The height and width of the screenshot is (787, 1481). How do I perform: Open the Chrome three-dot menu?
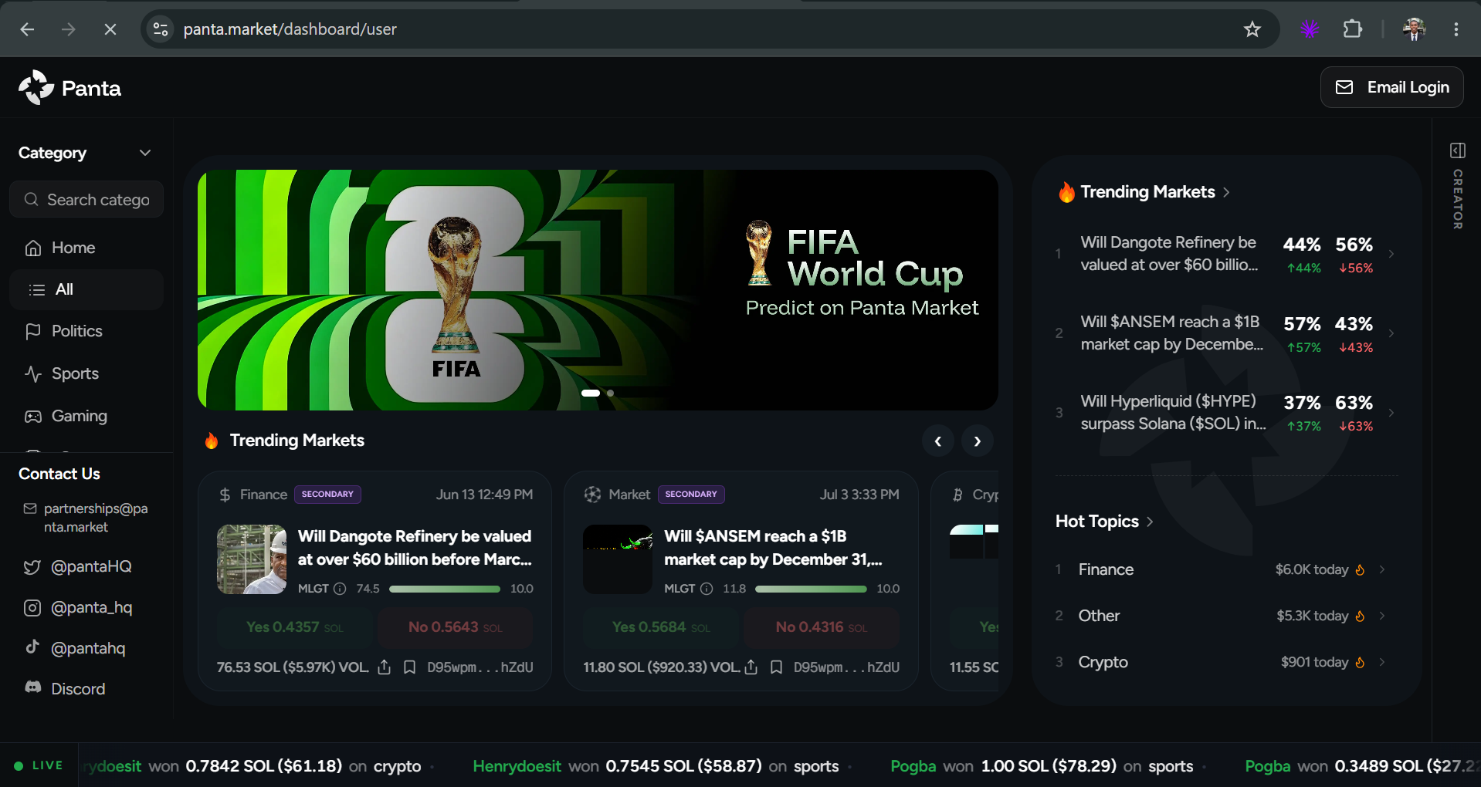[x=1456, y=29]
